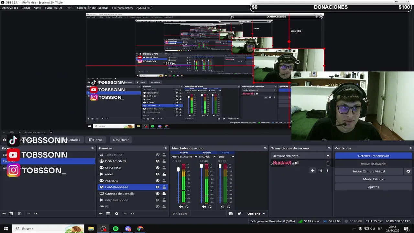The image size is (414, 233).
Task: Click Iniciar Cámara Virtual button
Action: [x=369, y=171]
